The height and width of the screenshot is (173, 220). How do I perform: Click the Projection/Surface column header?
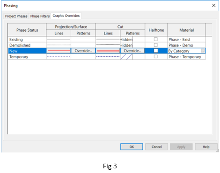[71, 27]
